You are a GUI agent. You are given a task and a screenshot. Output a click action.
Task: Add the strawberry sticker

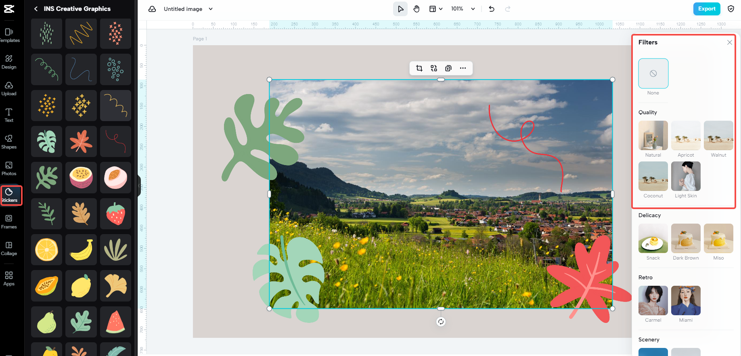(x=115, y=214)
